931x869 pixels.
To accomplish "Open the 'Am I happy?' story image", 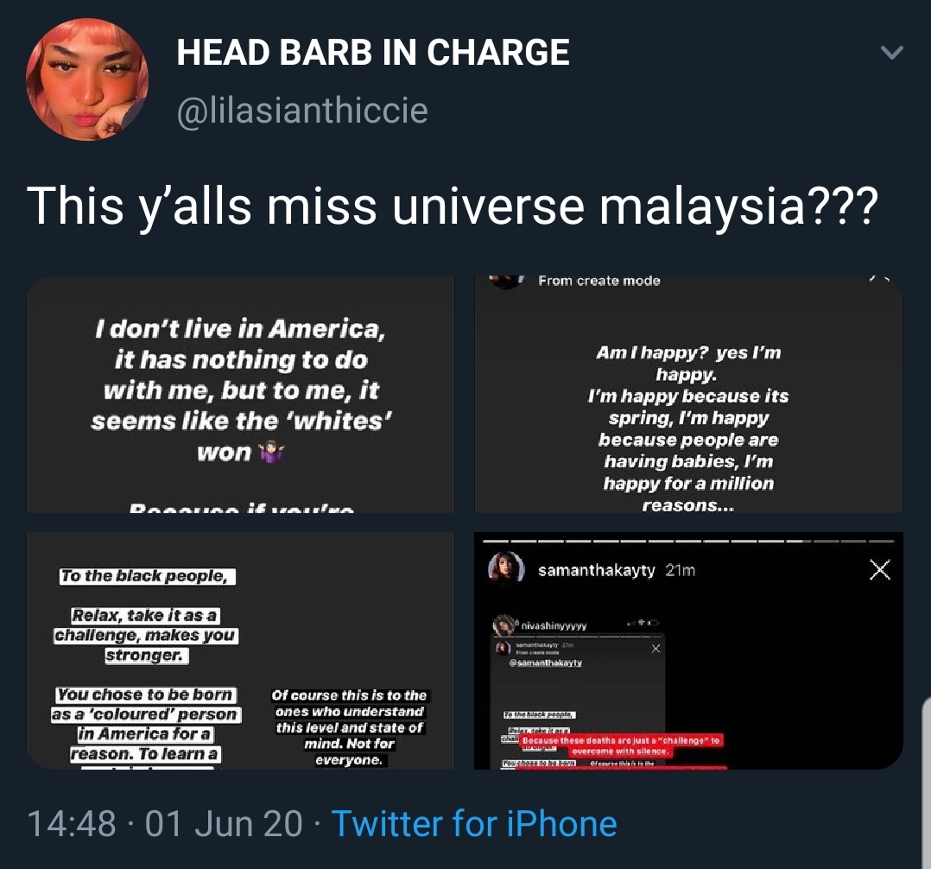I will click(689, 394).
